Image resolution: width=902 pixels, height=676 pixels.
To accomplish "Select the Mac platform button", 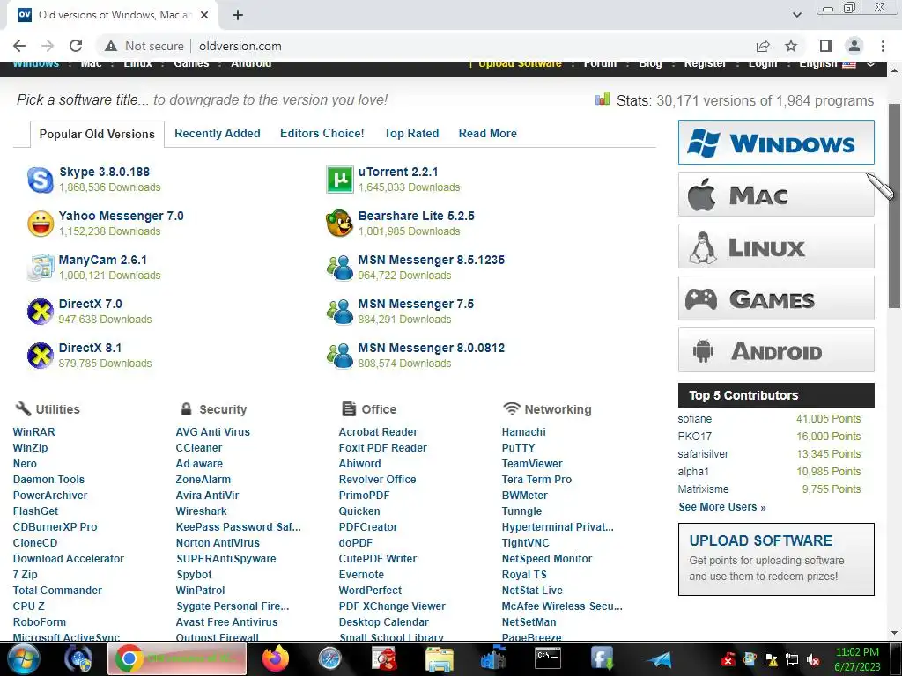I will [x=776, y=195].
